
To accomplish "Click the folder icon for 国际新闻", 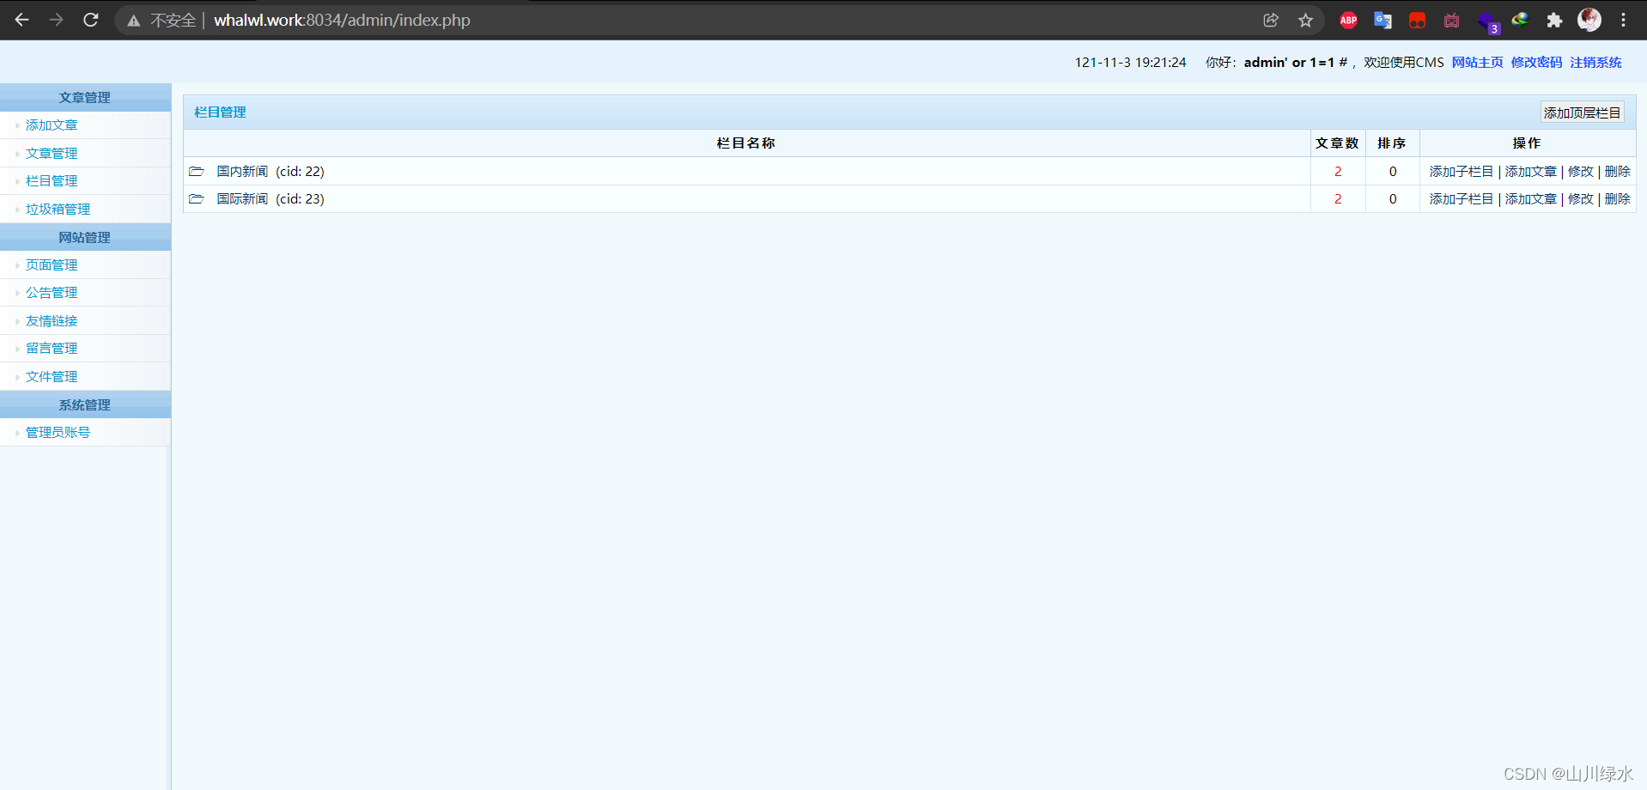I will pyautogui.click(x=197, y=198).
